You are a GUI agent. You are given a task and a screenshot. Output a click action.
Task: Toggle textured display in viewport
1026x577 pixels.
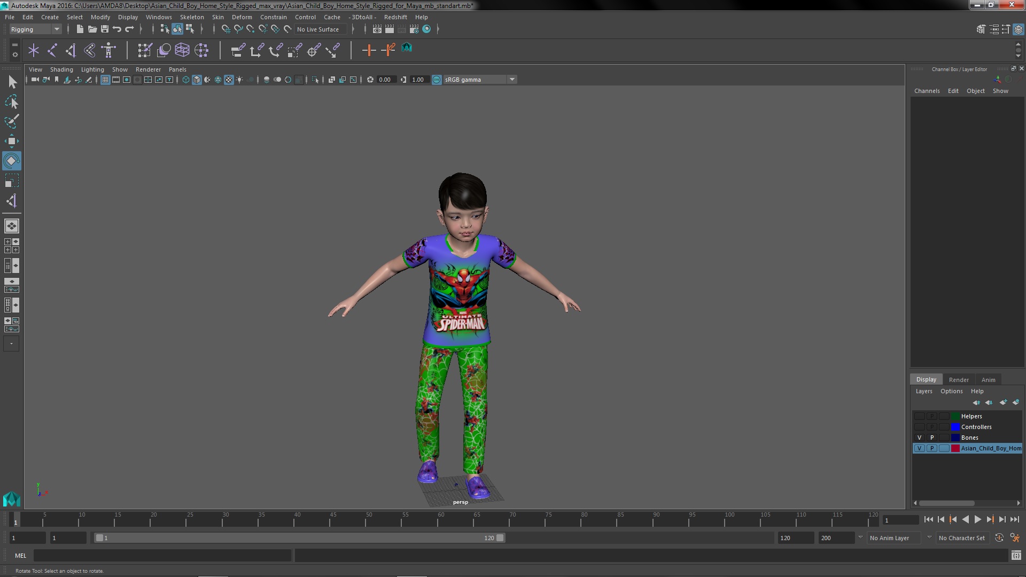coord(229,80)
